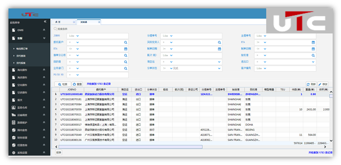Viewport: 341px width, 165px height.
Task: Expand the 空进操作 menu section
Action: (44, 93)
